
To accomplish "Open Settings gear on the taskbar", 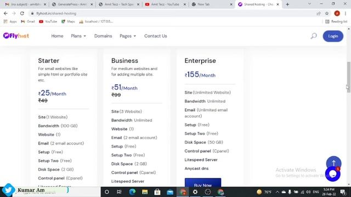I will [x=195, y=192].
